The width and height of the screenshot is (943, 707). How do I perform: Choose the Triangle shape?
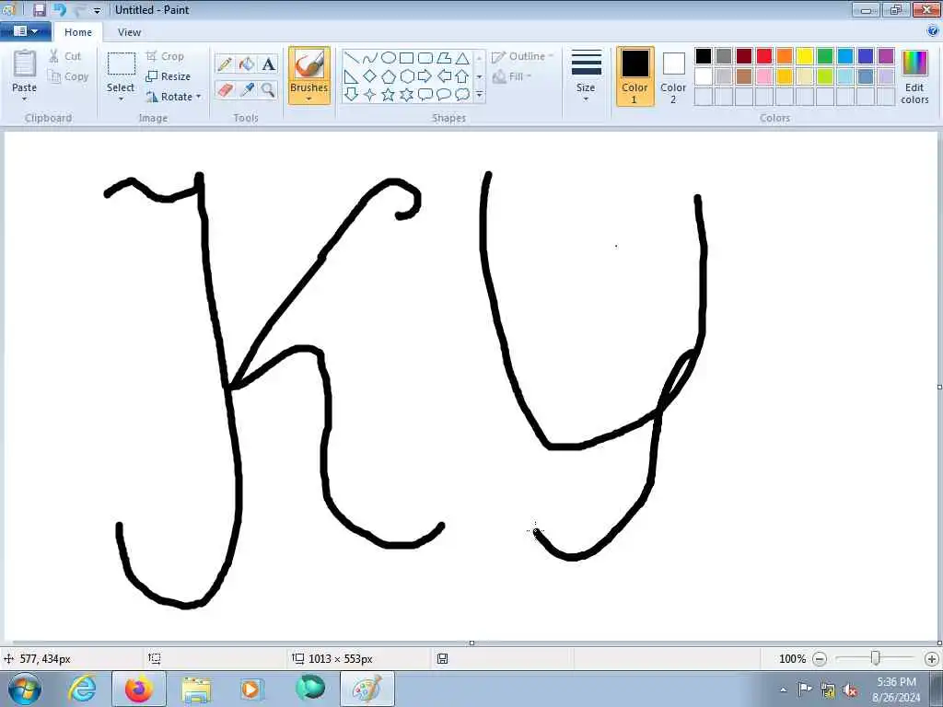[x=462, y=58]
